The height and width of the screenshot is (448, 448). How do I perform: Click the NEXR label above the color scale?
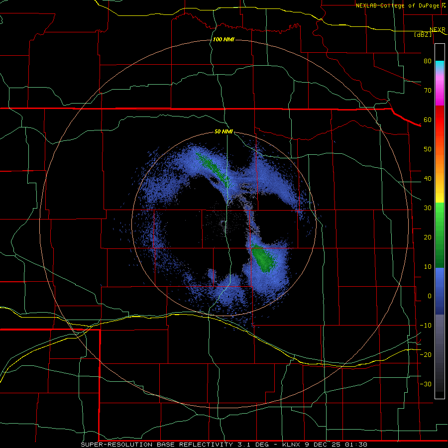coord(437,30)
